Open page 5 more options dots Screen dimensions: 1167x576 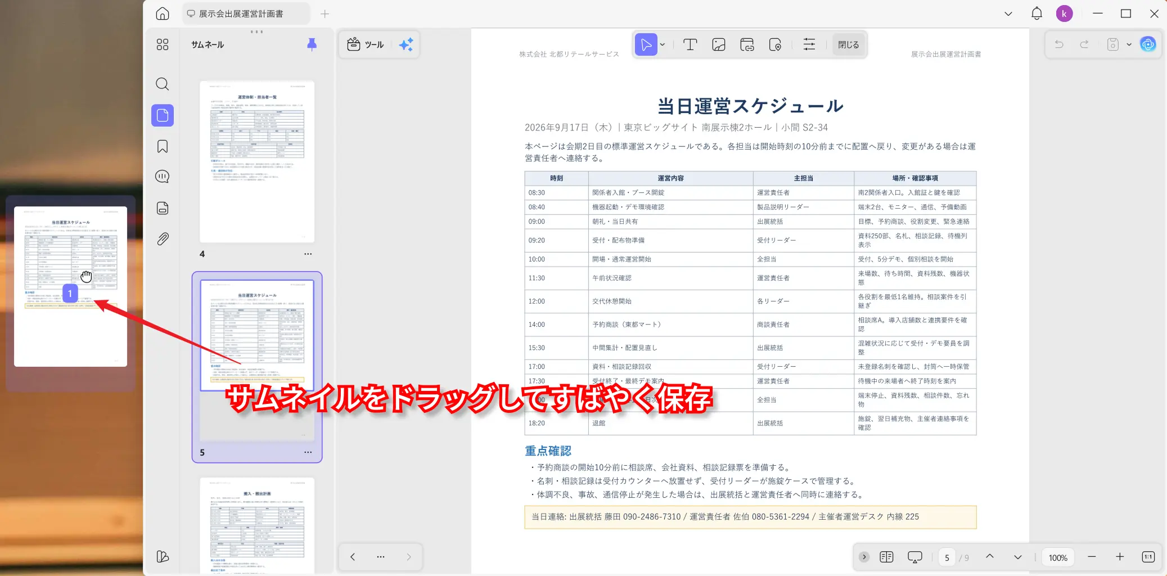[x=308, y=452]
